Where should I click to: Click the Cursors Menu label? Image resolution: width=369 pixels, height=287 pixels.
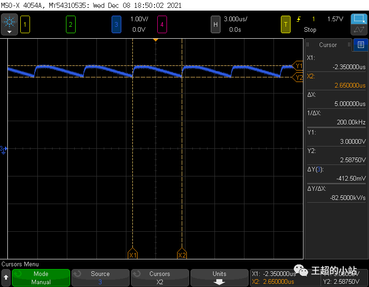pos(20,264)
